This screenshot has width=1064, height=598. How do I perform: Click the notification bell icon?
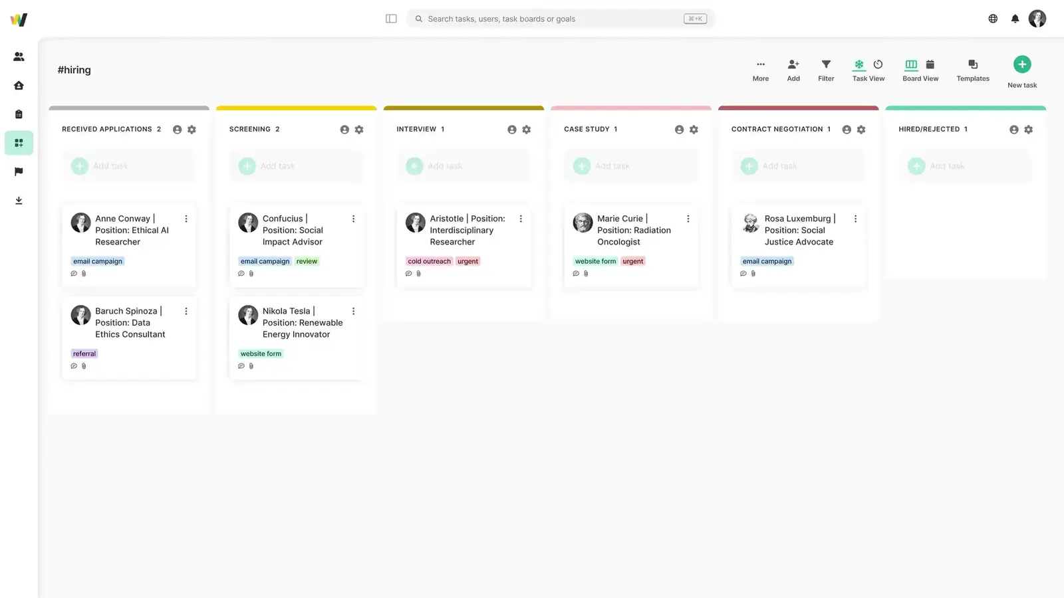(x=1015, y=19)
